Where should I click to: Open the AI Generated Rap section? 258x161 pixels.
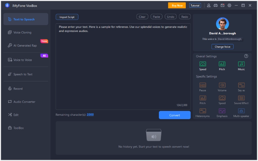click(x=25, y=46)
